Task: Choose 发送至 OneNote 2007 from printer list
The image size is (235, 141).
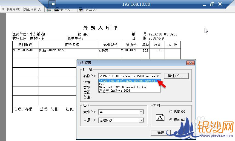Action: coord(114,91)
